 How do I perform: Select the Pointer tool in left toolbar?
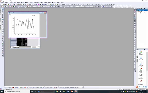[x=3, y=9]
